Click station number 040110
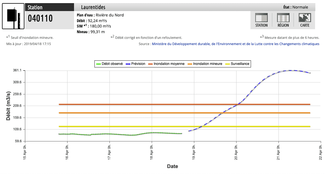This screenshot has width=325, height=174. coord(40,18)
